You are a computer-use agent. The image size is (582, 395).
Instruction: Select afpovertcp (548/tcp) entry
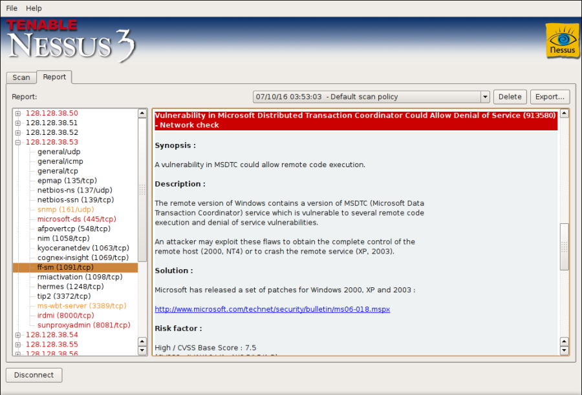tap(74, 229)
